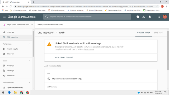Screen dimensions: 169x95
Task: Open a new browser tab
Action: [x=33, y=2]
